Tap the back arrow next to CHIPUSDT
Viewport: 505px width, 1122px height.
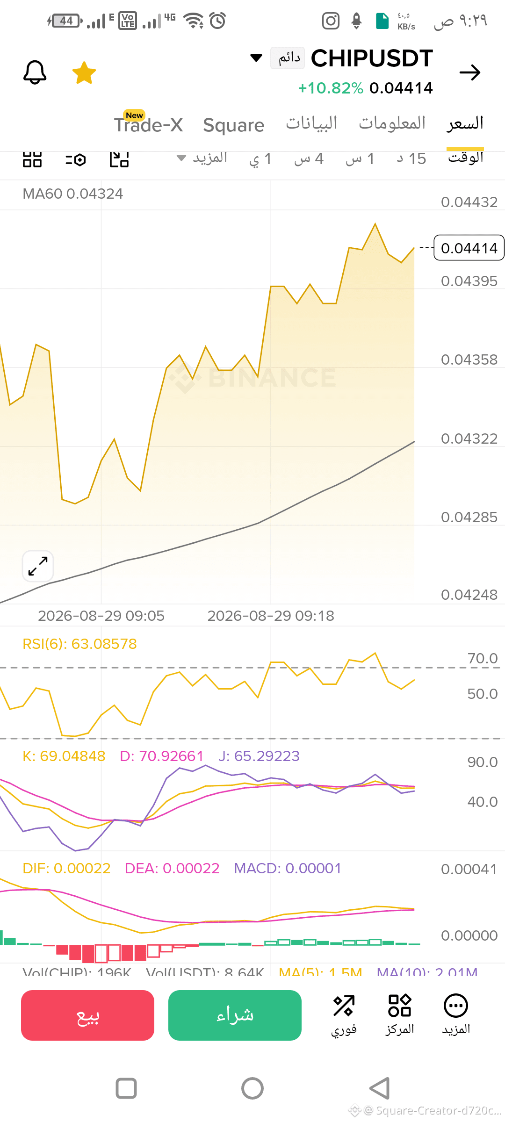(470, 72)
